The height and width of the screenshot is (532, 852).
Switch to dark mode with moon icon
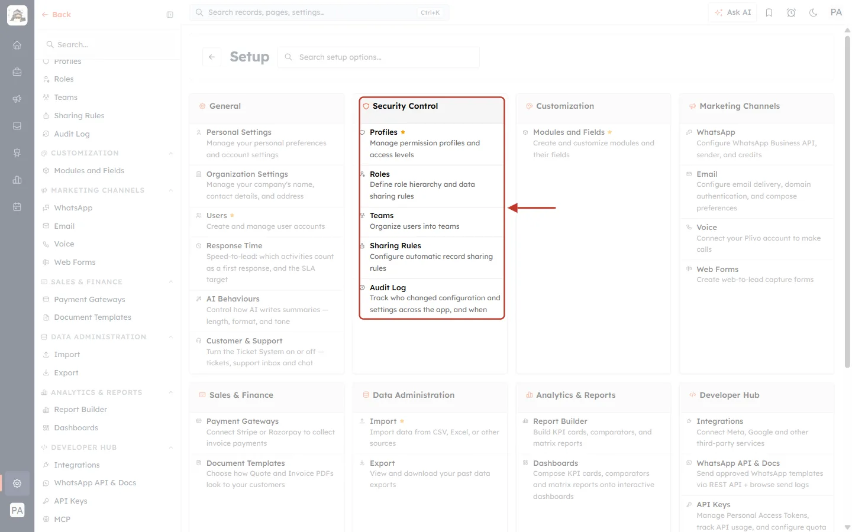[814, 12]
